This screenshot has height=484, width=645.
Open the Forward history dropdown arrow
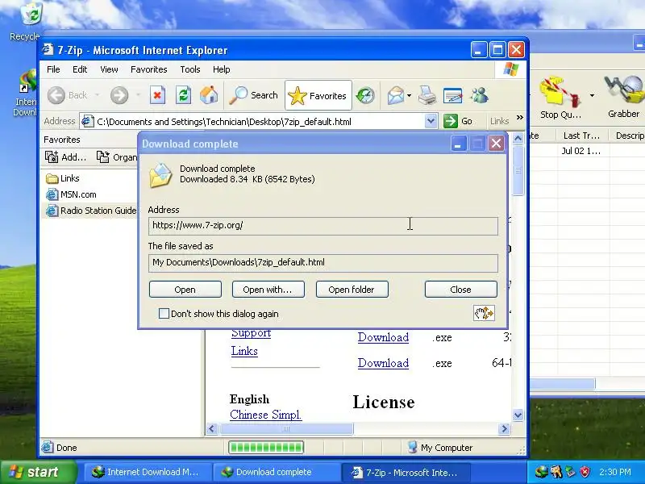click(138, 95)
